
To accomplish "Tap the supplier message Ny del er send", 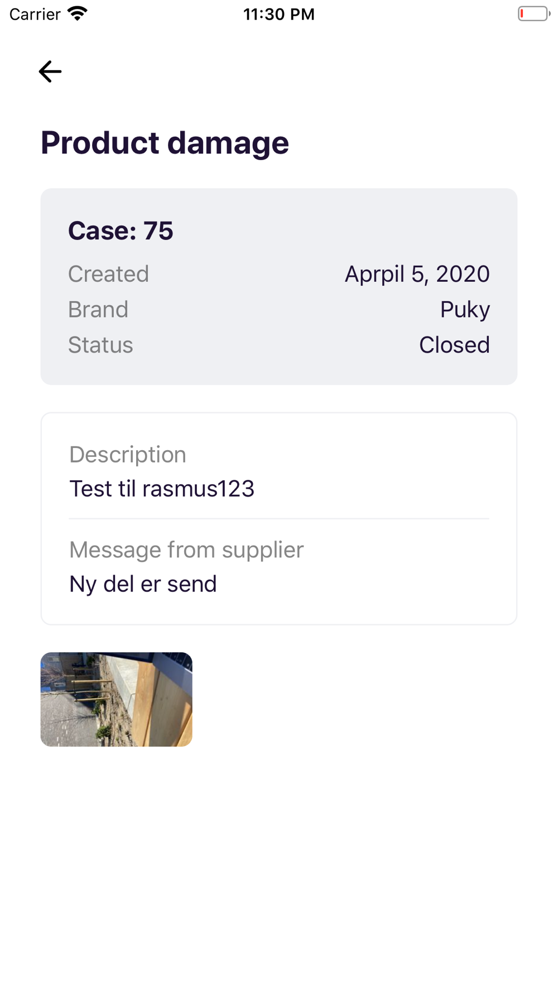I will (x=143, y=584).
